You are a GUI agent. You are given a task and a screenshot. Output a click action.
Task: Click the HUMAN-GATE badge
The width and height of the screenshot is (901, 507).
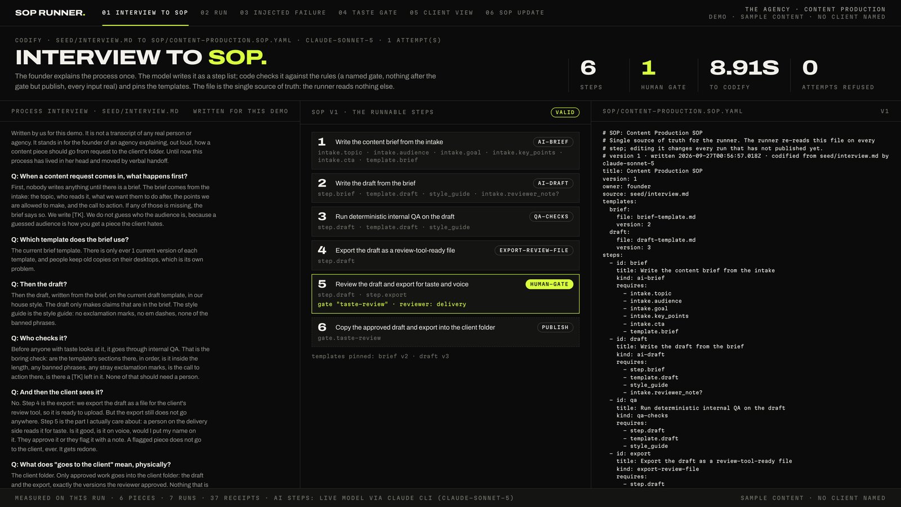[x=549, y=284]
